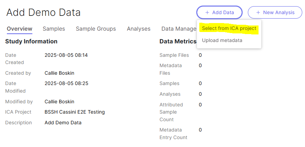This screenshot has width=305, height=147.
Task: Choose Upload metadata menu option
Action: (222, 40)
